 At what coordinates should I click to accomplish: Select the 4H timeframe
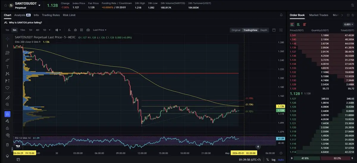pos(37,30)
